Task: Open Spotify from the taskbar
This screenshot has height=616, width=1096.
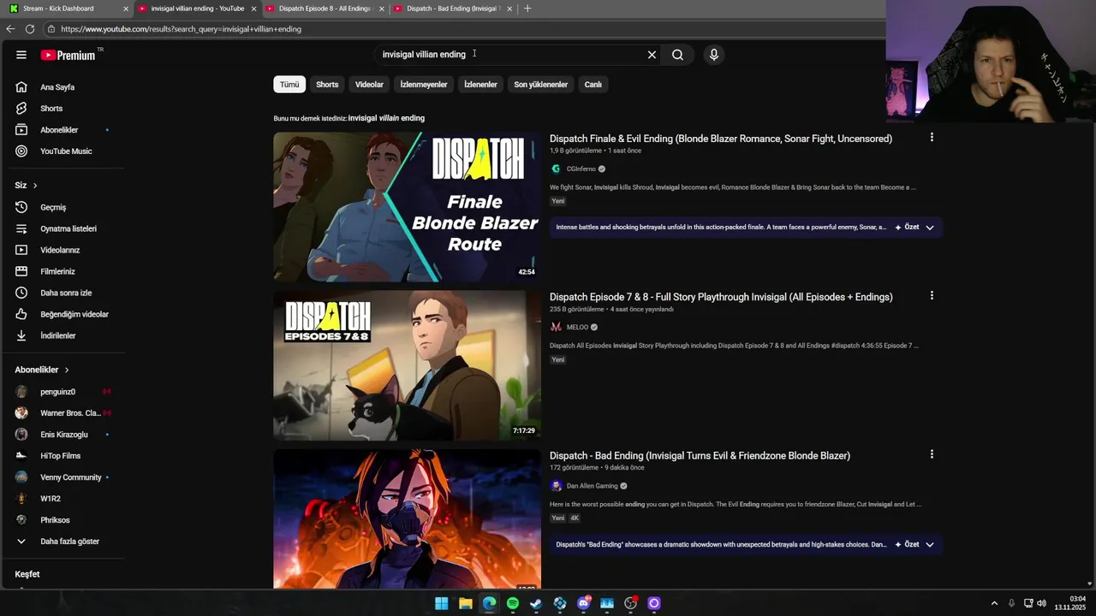Action: coord(513,603)
